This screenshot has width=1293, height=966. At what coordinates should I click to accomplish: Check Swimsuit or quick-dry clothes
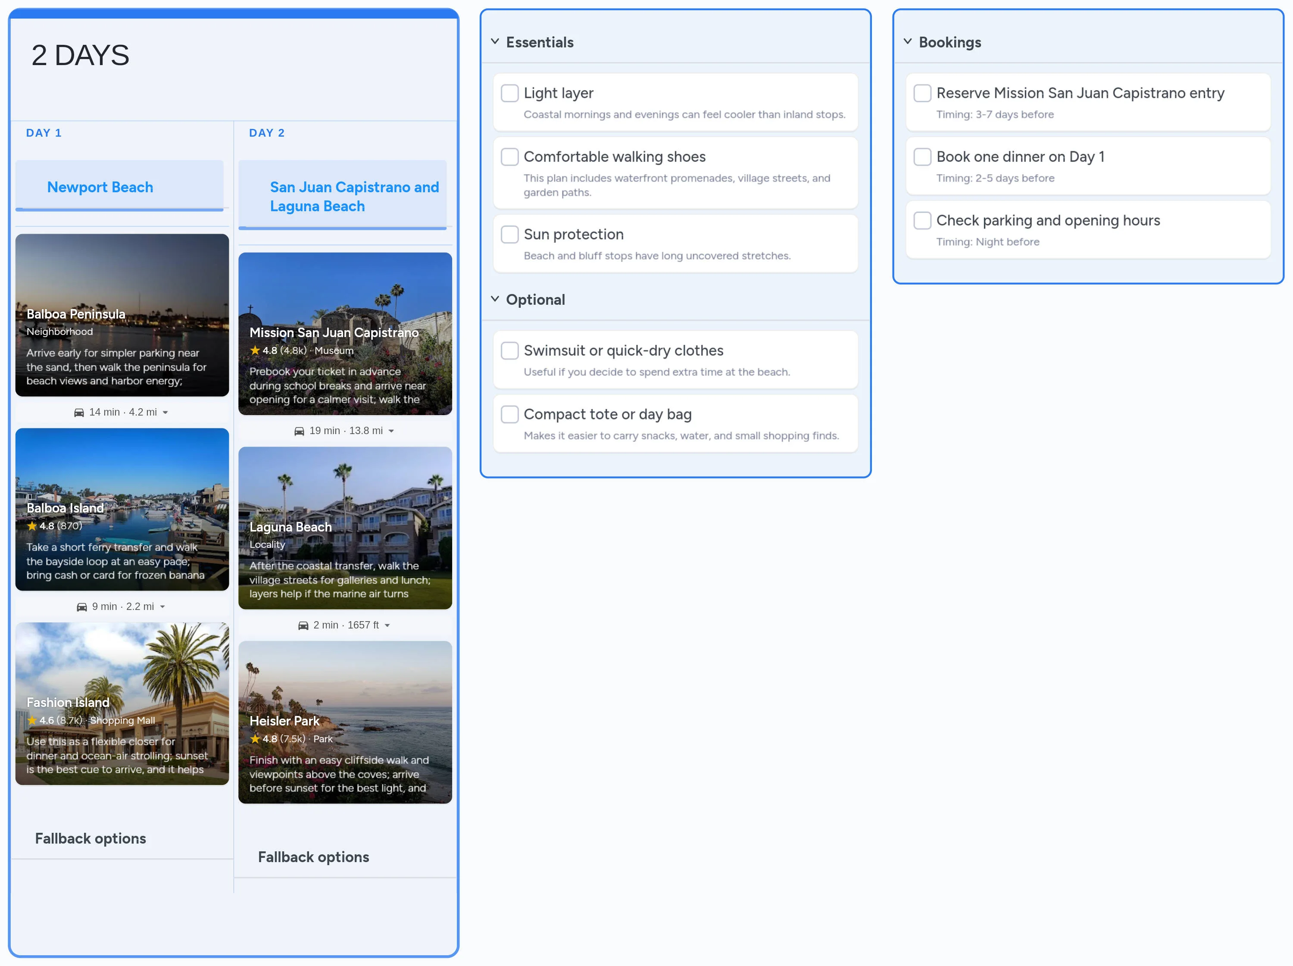pos(510,350)
